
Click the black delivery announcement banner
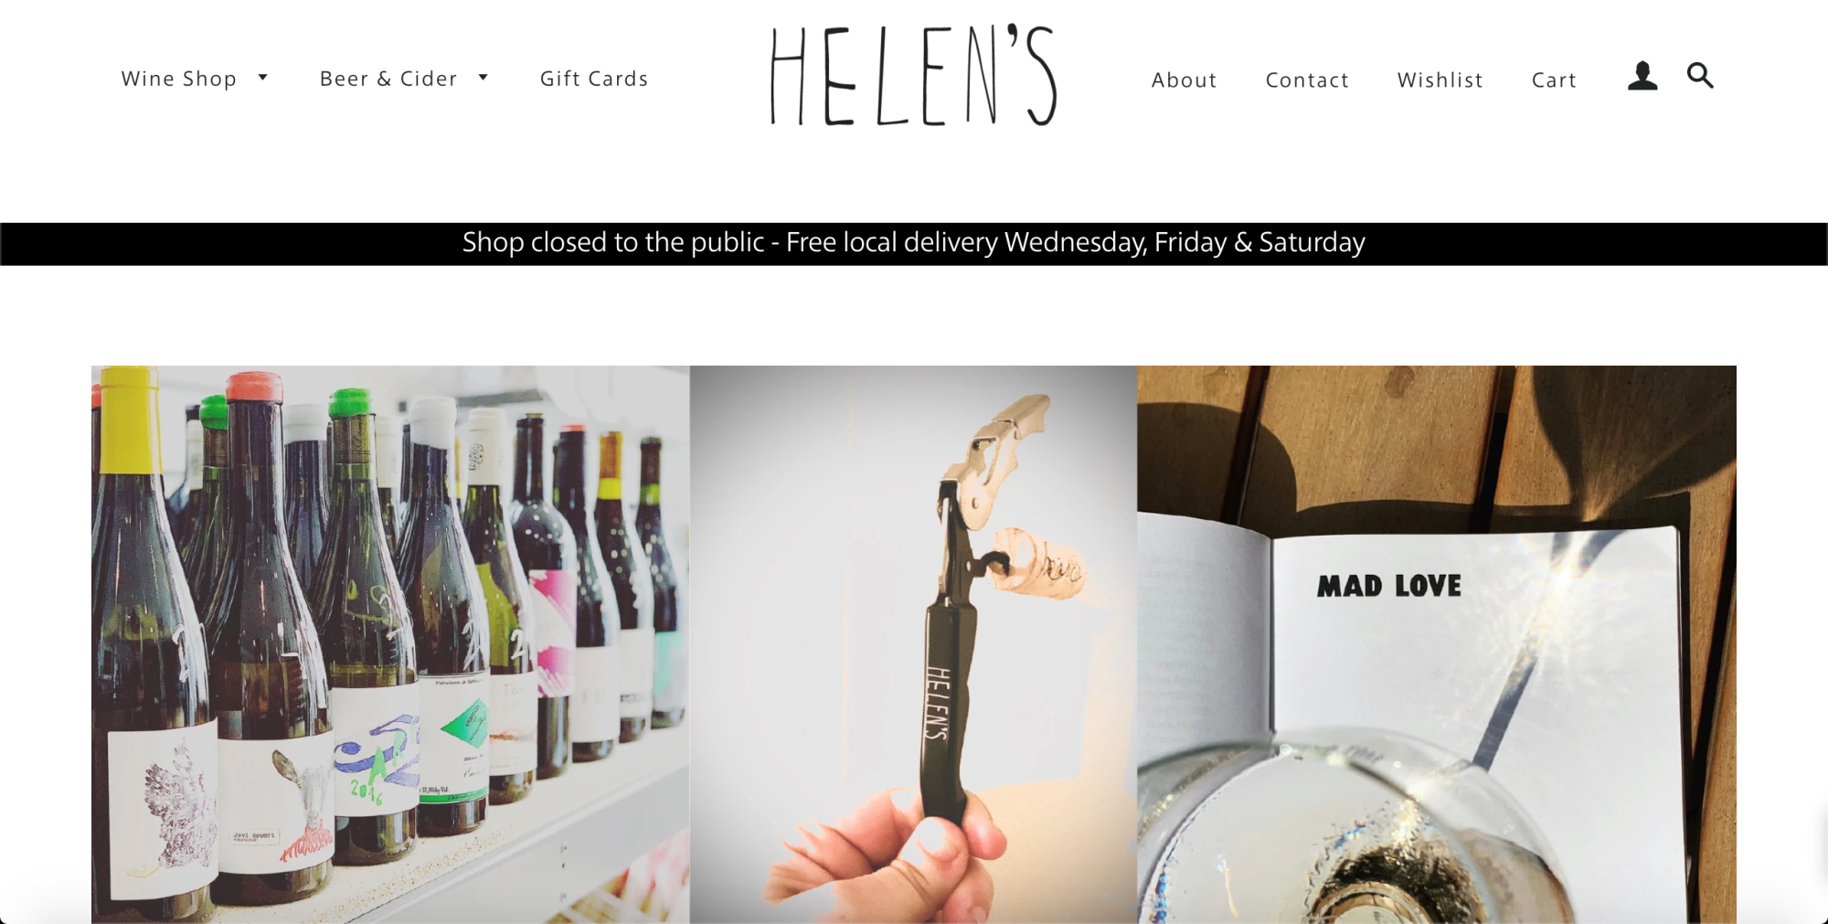point(914,244)
